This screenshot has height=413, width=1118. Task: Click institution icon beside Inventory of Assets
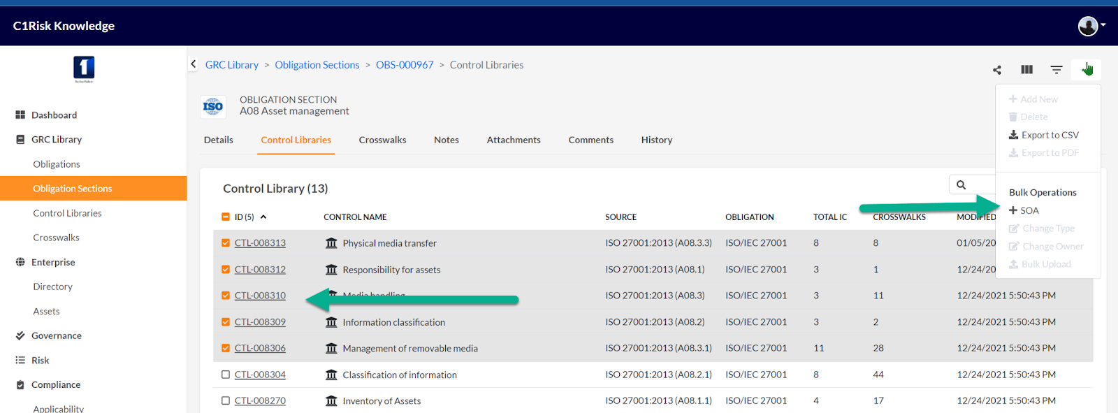[x=331, y=401]
